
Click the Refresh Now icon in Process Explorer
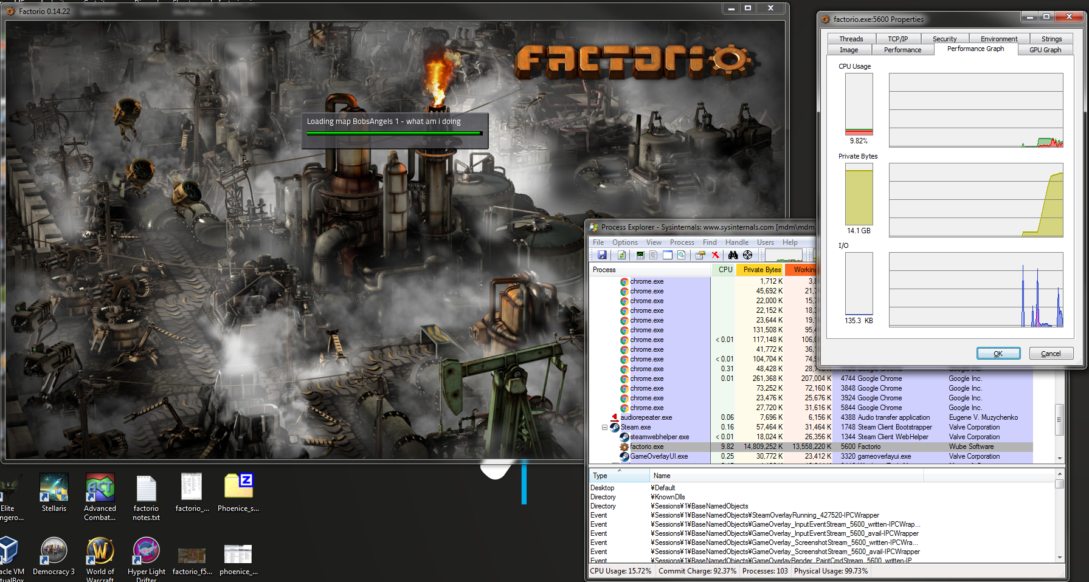pyautogui.click(x=621, y=255)
